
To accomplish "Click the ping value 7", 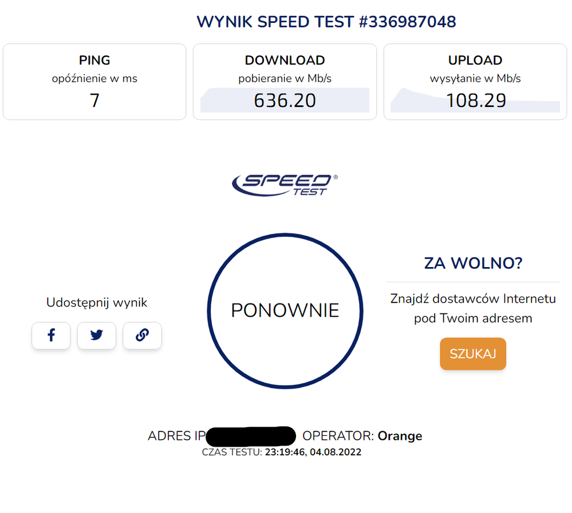I will click(94, 101).
